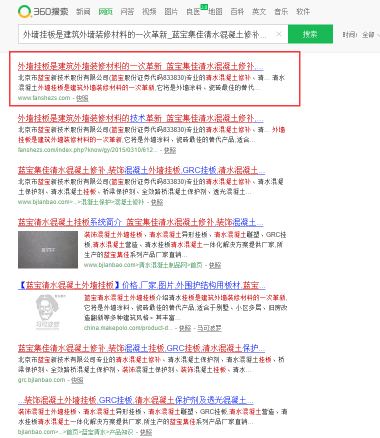380x438 pixels.
Task: Open the 图片 tab
Action: pos(171,11)
